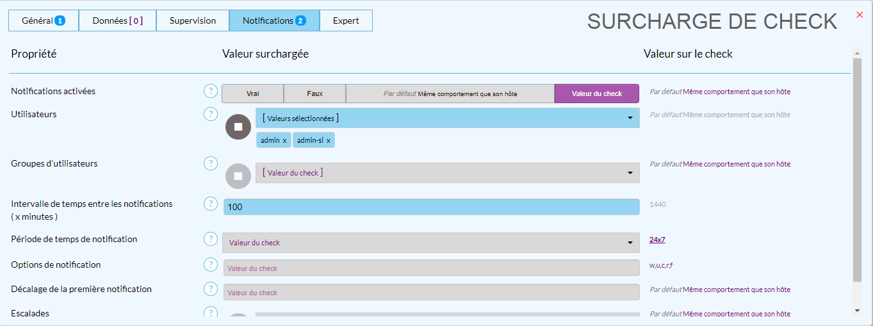Select Faux for notifications activées
This screenshot has height=326, width=873.
coord(314,94)
